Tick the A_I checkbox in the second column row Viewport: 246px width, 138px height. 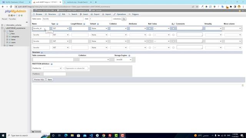[173, 35]
